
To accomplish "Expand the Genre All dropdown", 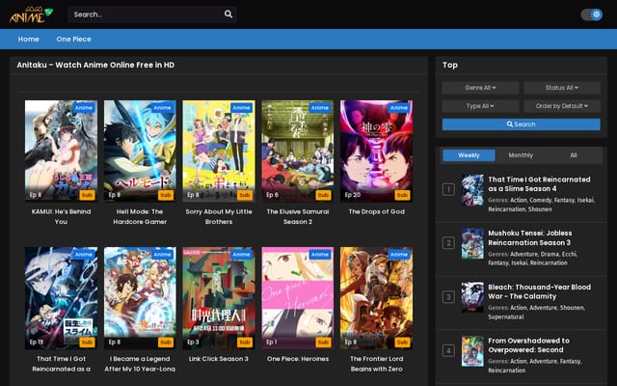I will 480,88.
